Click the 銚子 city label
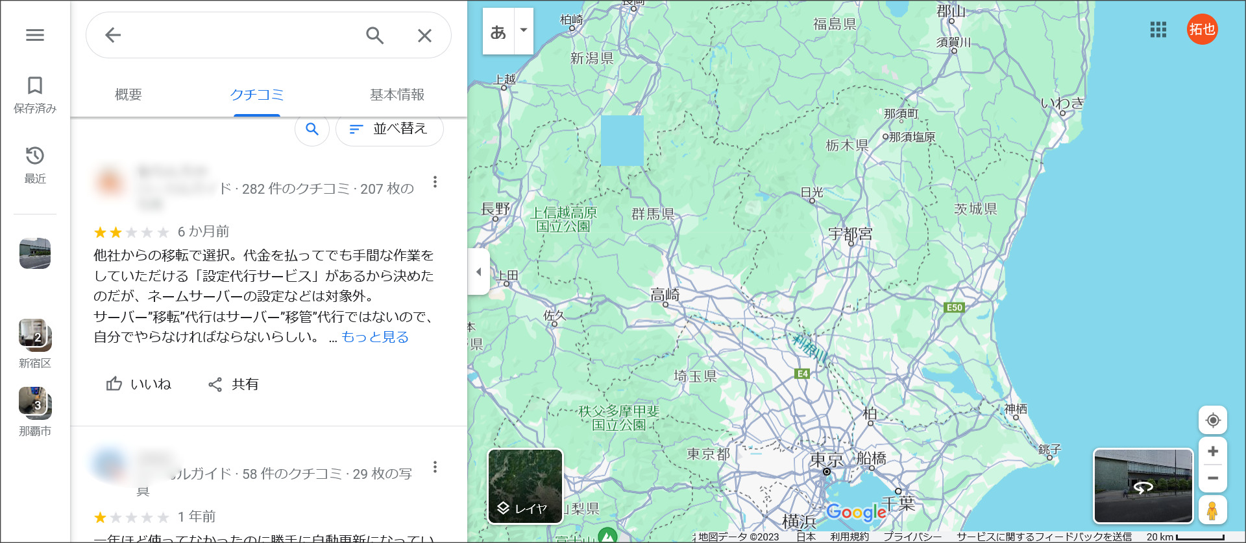Viewport: 1246px width, 543px height. (x=1049, y=448)
